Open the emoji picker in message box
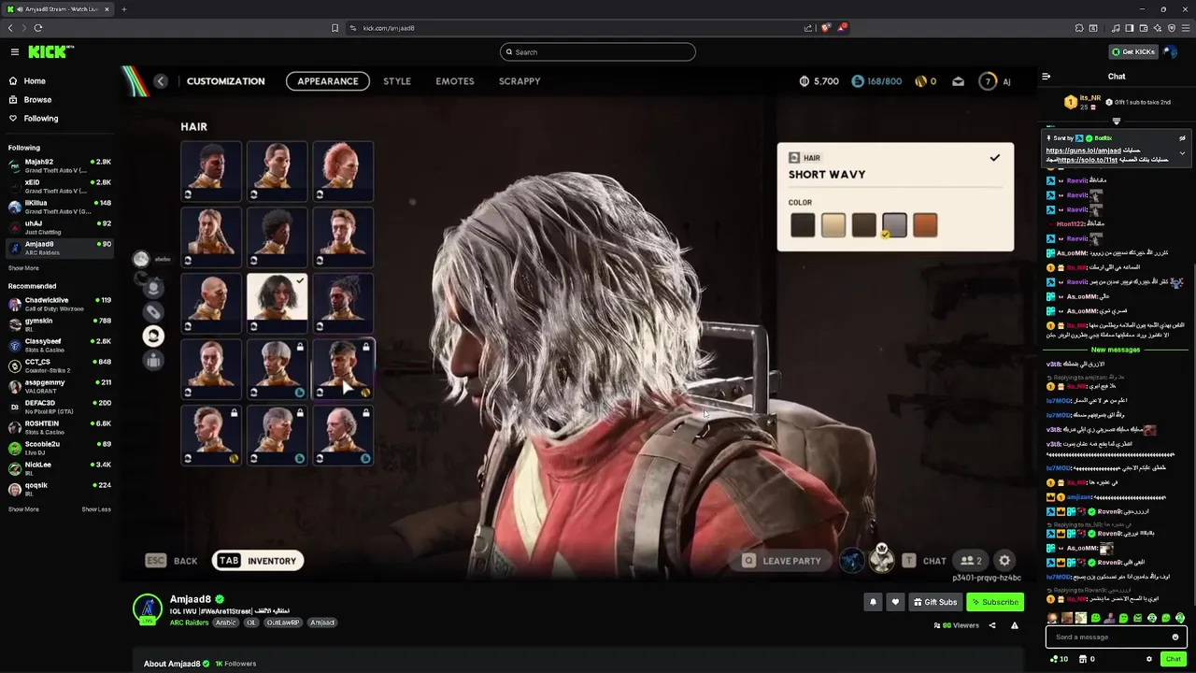 coord(1175,637)
